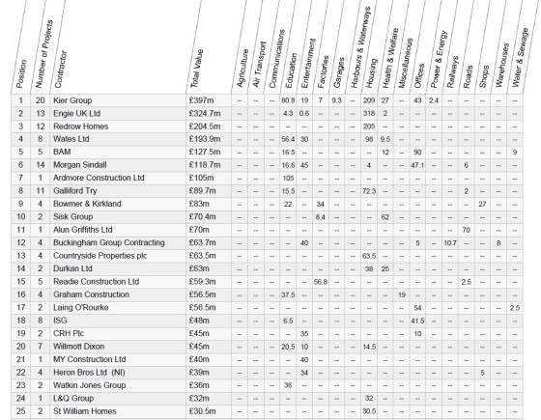The width and height of the screenshot is (541, 420).
Task: Select Buckingham Group's 8 warehouses value
Action: tap(498, 243)
